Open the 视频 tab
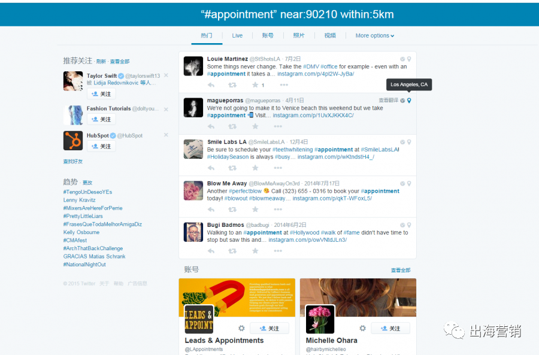The height and width of the screenshot is (355, 539). (x=330, y=36)
